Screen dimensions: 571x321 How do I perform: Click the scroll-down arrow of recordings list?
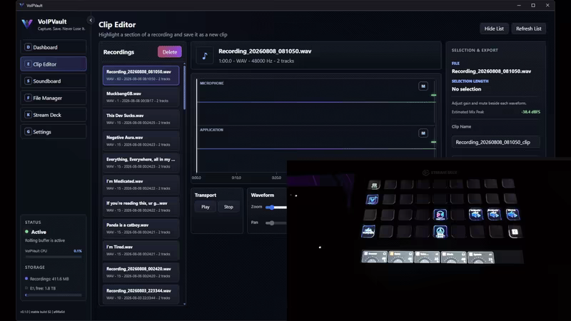184,304
